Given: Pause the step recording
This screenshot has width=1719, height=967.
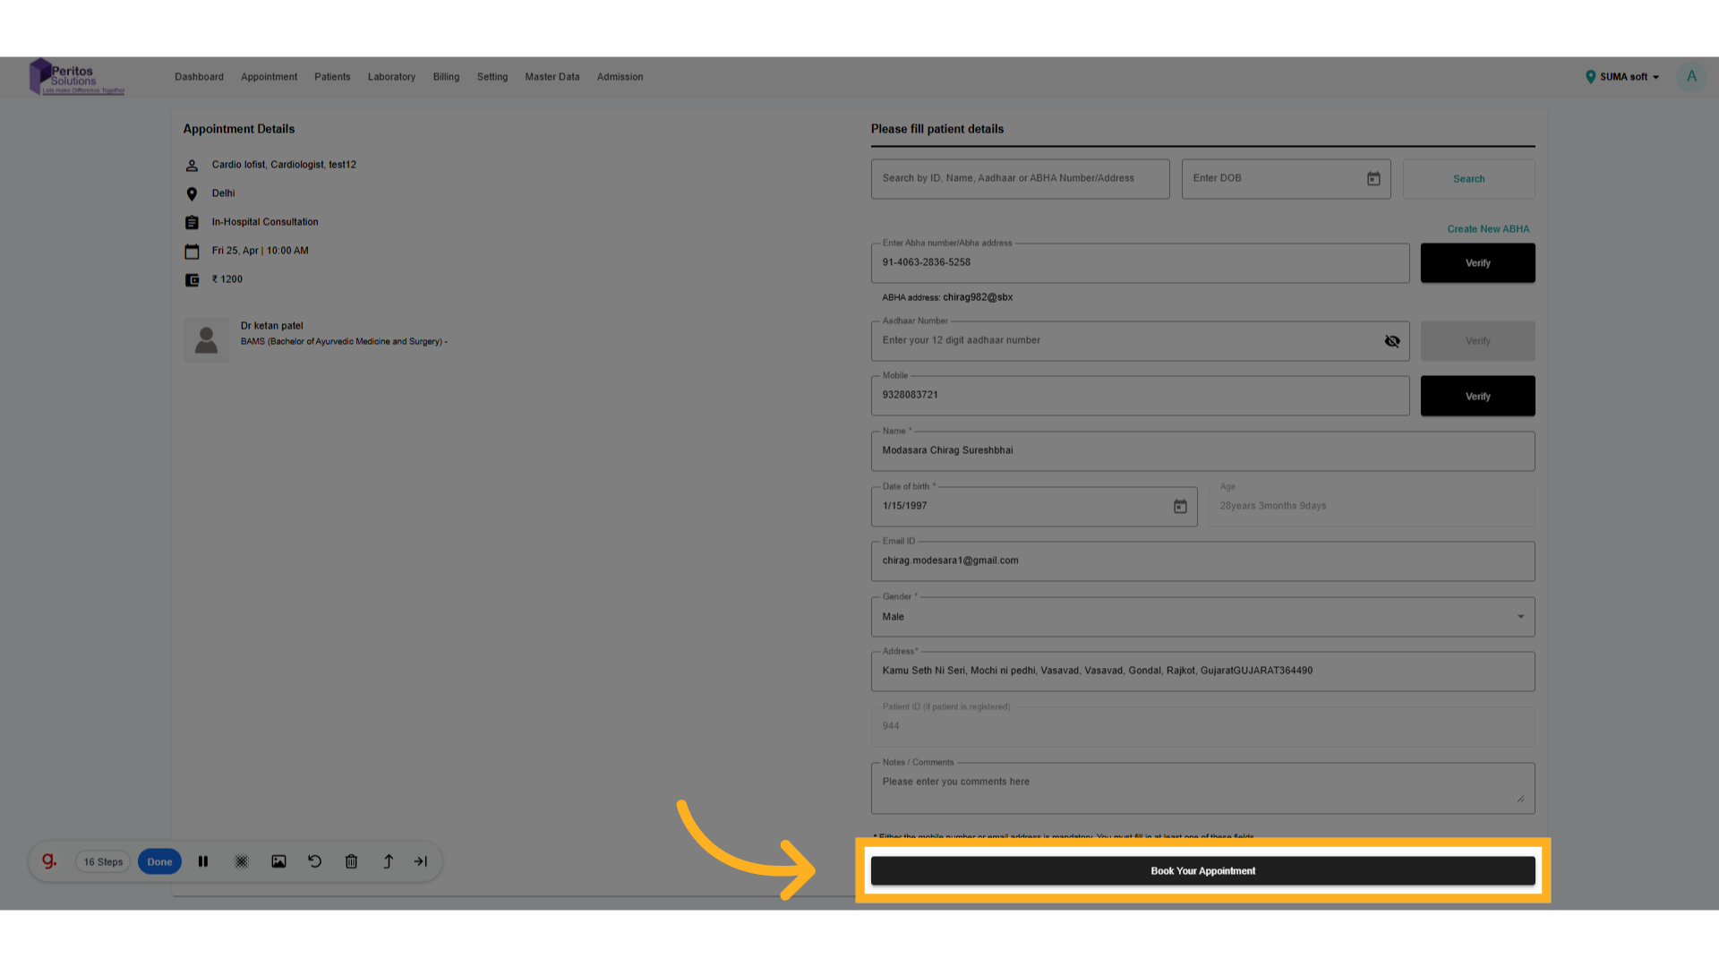Looking at the screenshot, I should pyautogui.click(x=203, y=861).
